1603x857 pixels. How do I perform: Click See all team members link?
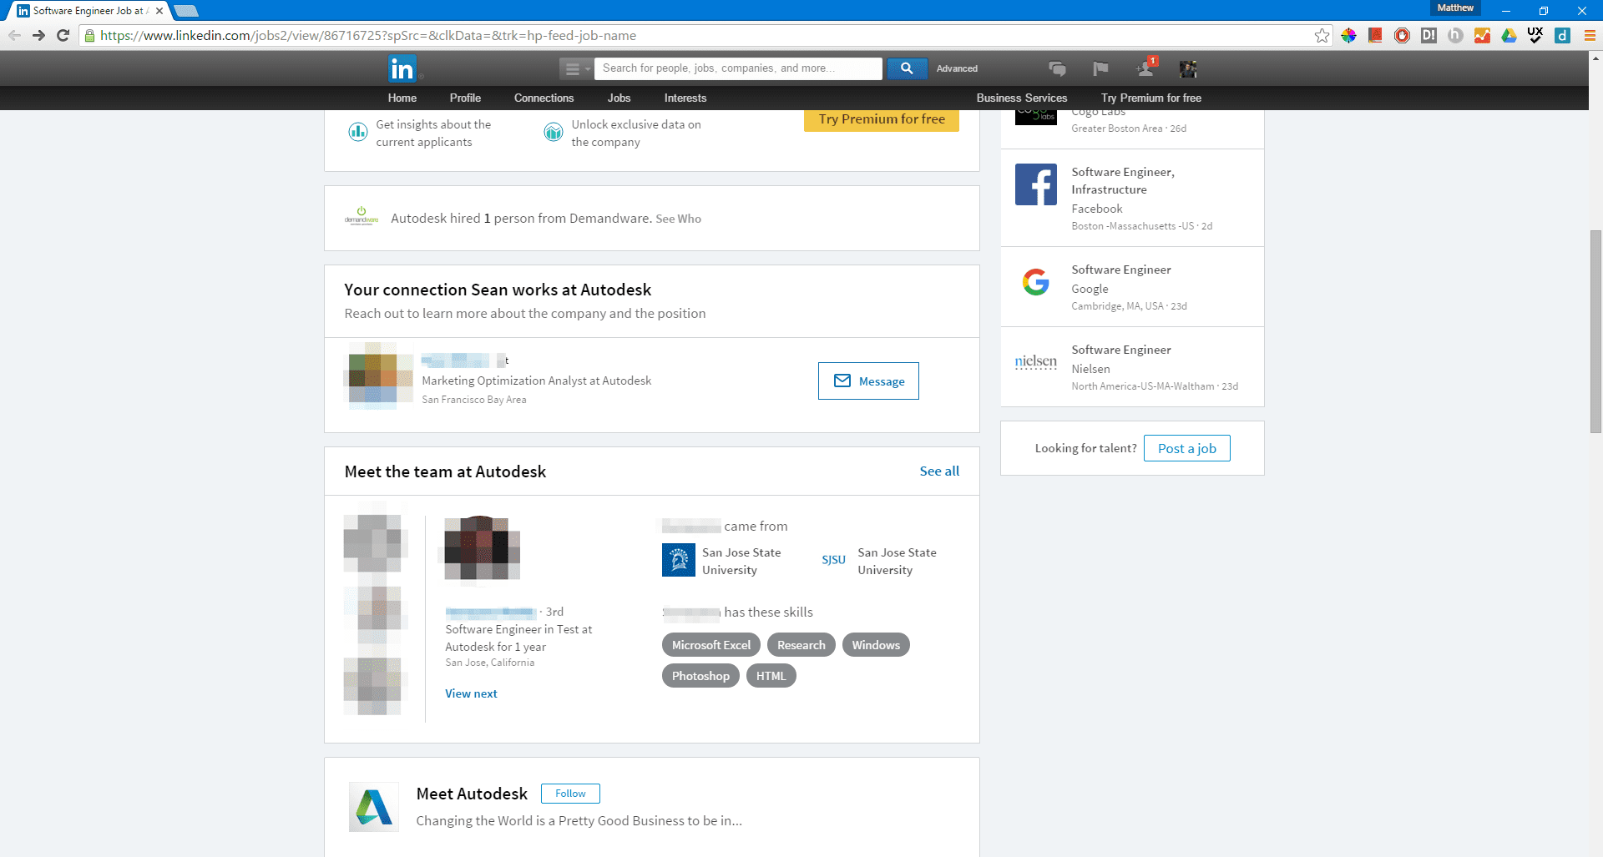coord(939,471)
